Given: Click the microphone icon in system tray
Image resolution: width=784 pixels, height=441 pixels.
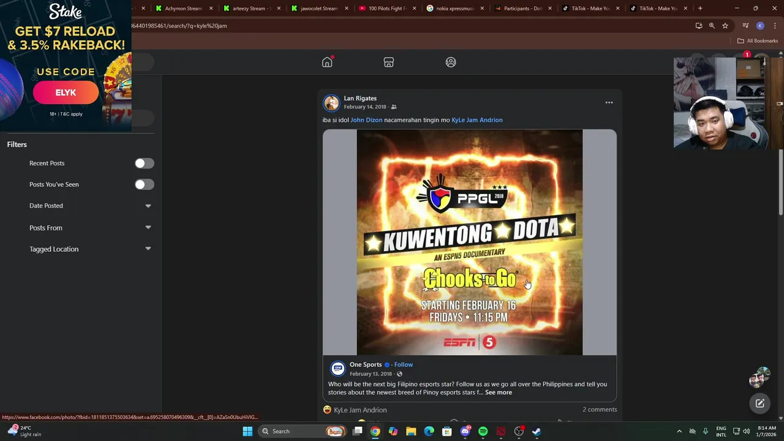Looking at the screenshot, I should tap(705, 431).
